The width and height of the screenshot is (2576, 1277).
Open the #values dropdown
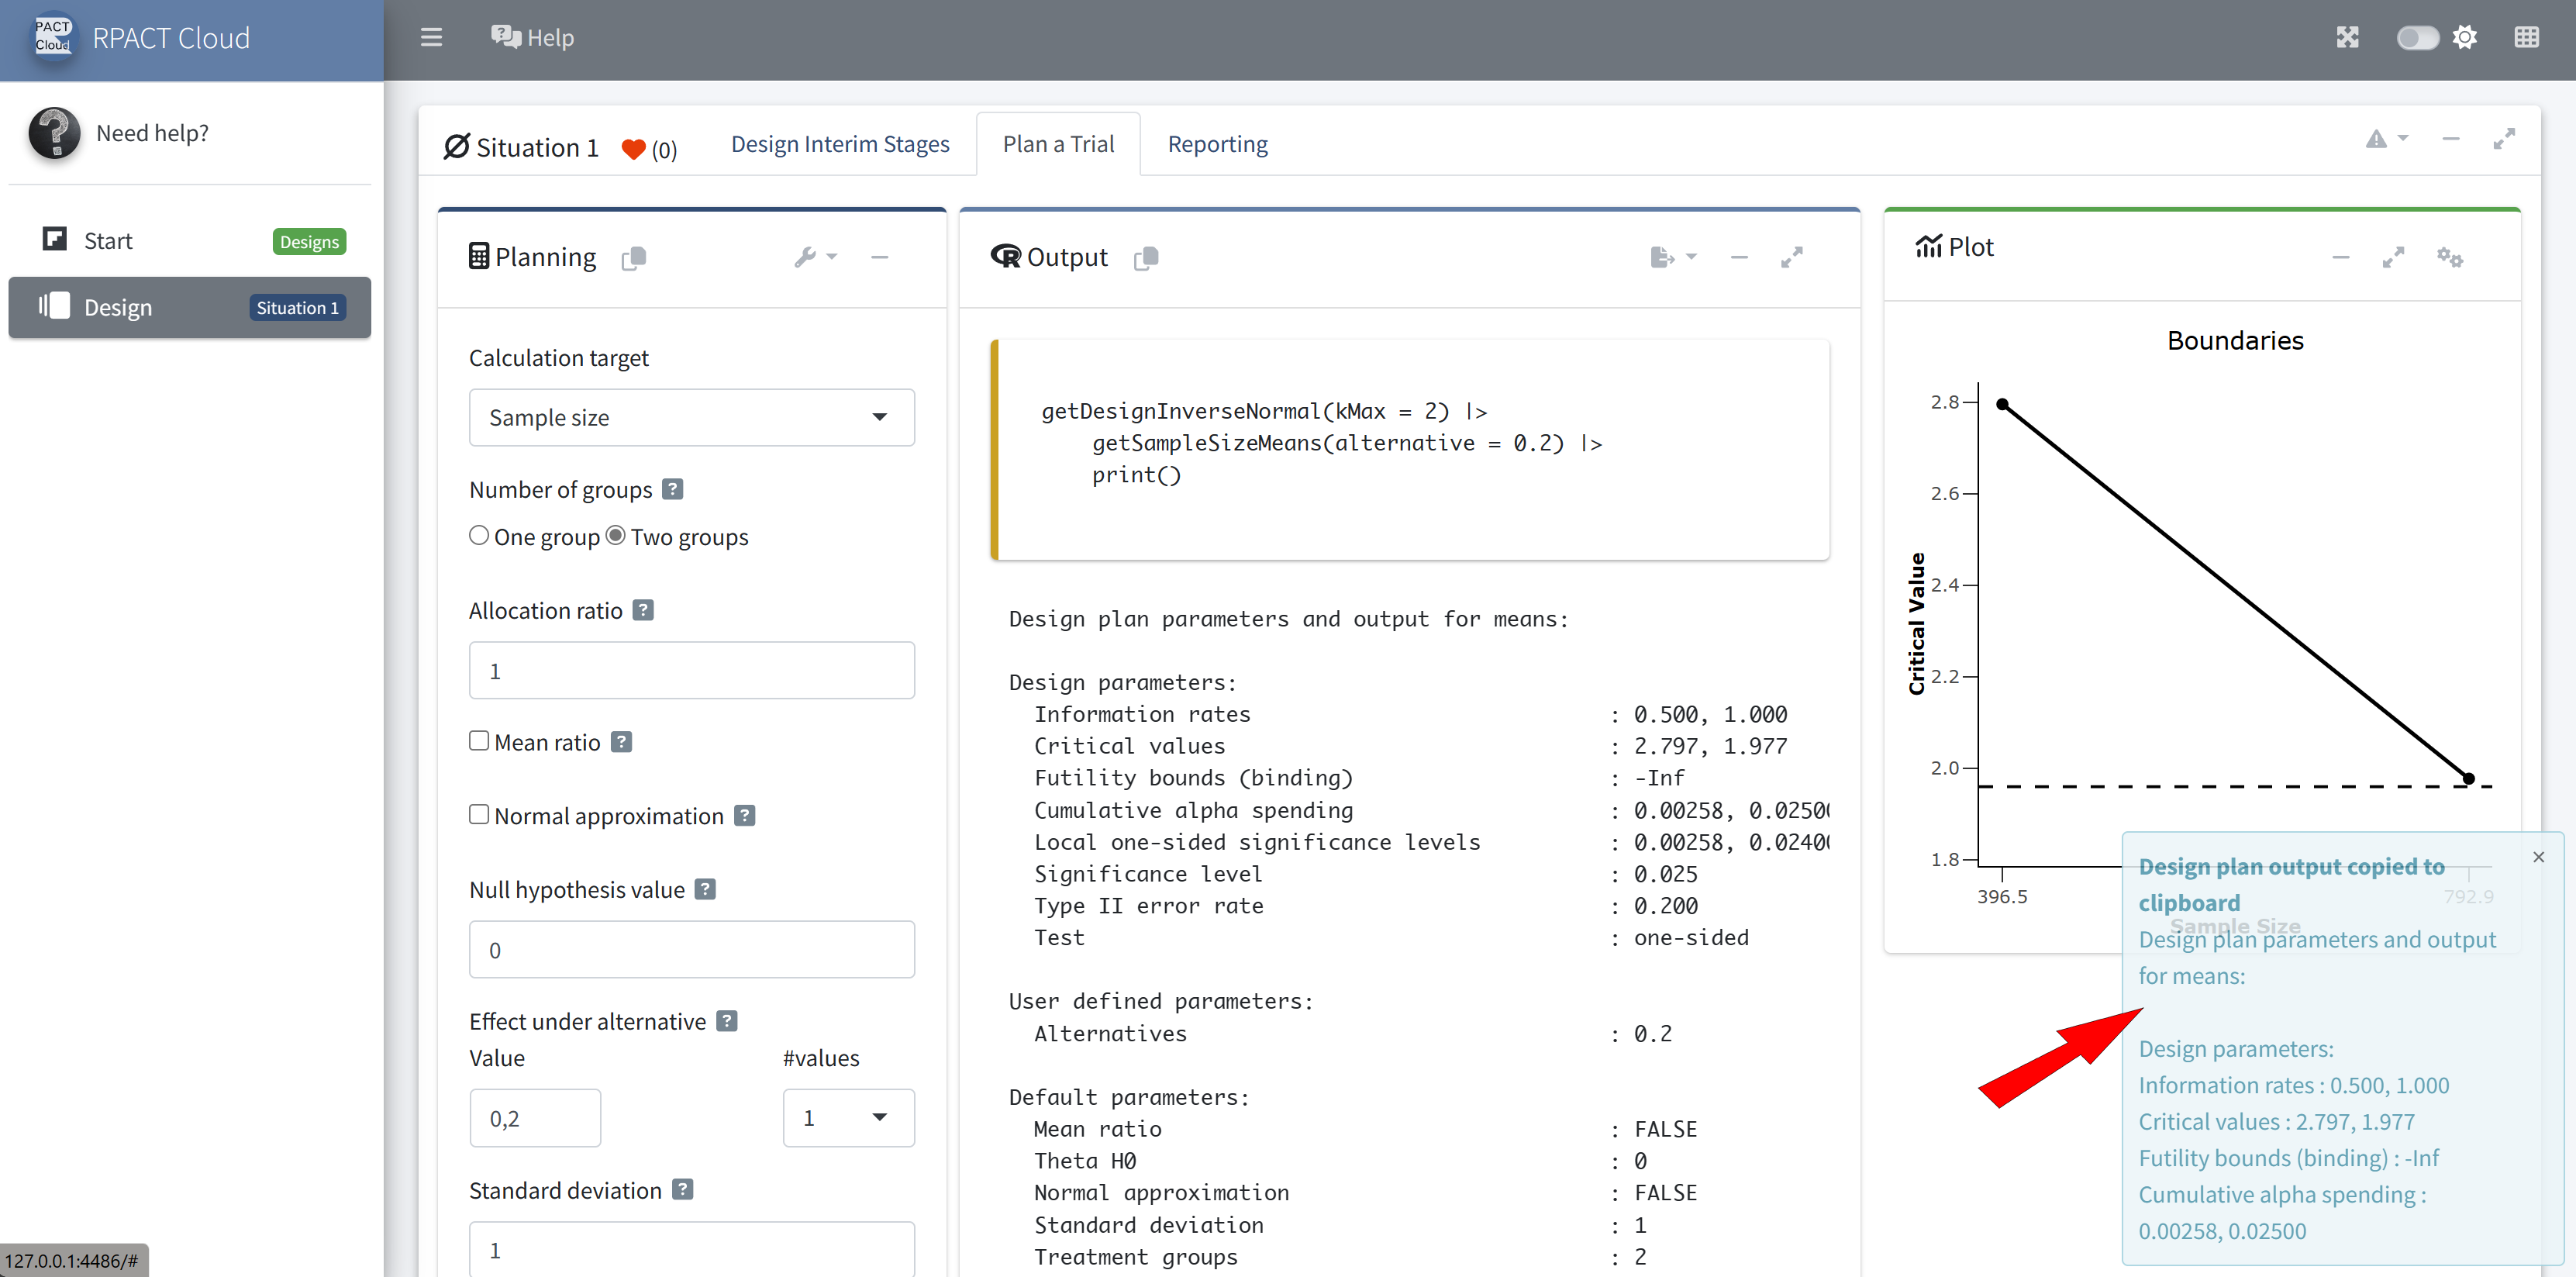pyautogui.click(x=848, y=1118)
